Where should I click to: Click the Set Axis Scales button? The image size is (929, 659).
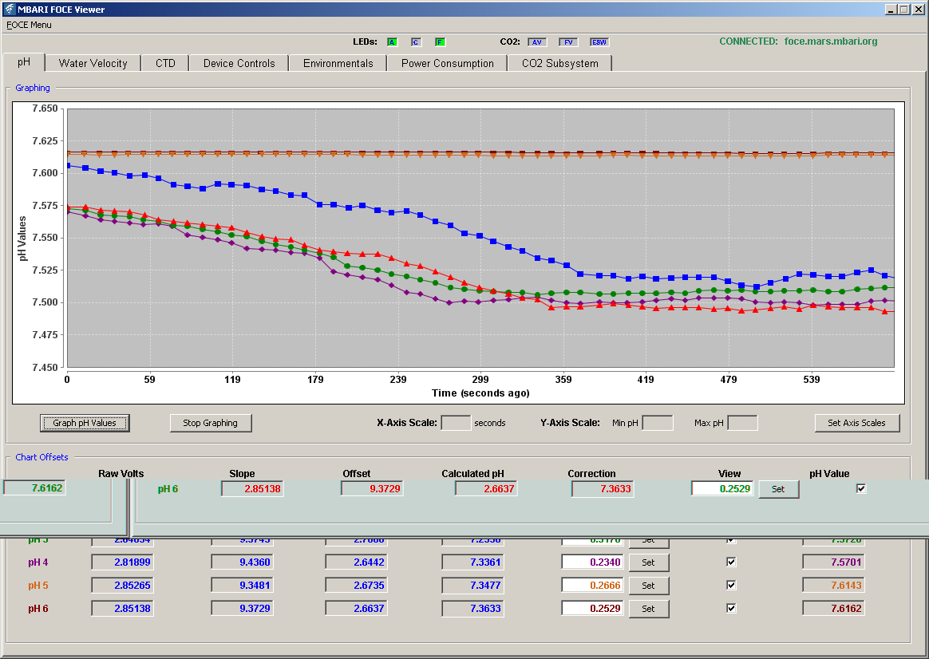(856, 423)
